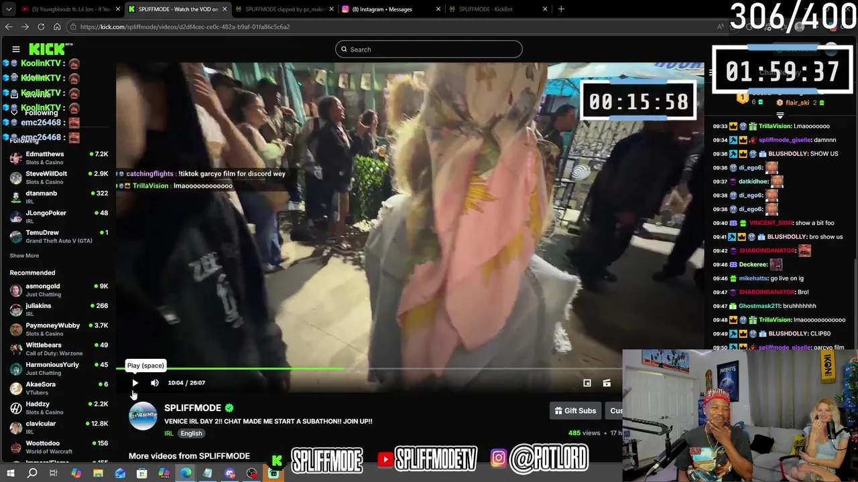The image size is (858, 482).
Task: Open File Explorer from the taskbar
Action: [98, 473]
